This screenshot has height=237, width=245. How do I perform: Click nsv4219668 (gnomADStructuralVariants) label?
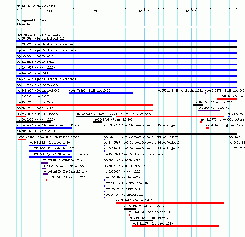tap(59, 154)
